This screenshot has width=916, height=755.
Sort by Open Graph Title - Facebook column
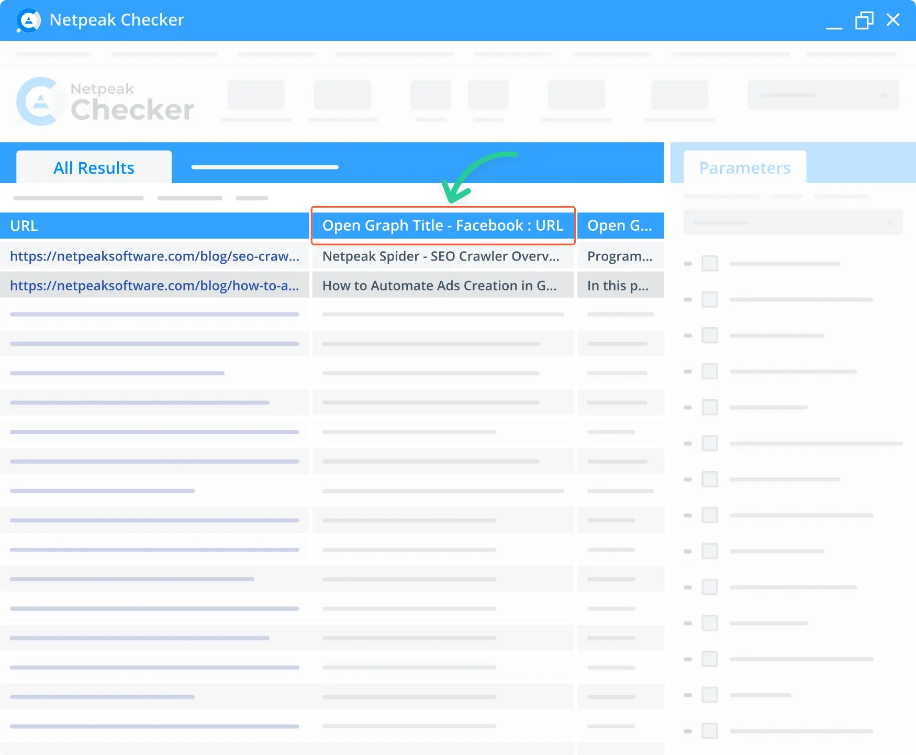pyautogui.click(x=443, y=226)
